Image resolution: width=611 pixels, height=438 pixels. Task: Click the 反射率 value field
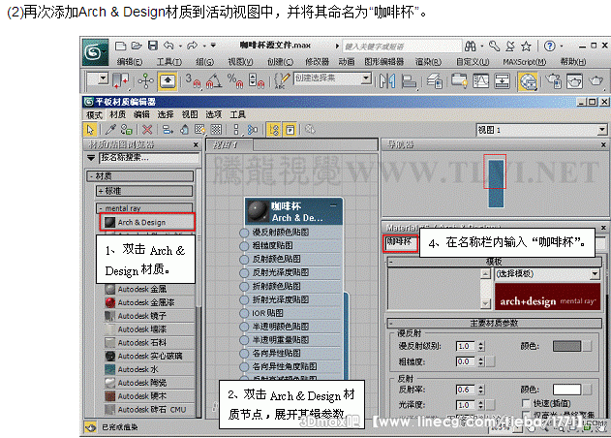465,390
